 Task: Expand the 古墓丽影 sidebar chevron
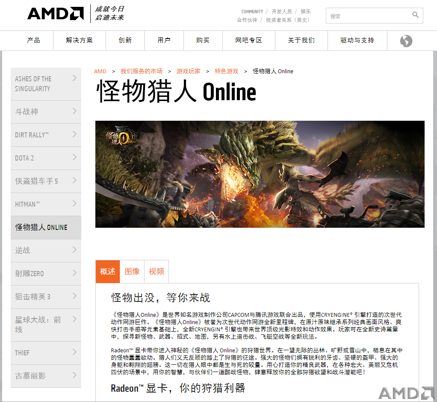(74, 375)
